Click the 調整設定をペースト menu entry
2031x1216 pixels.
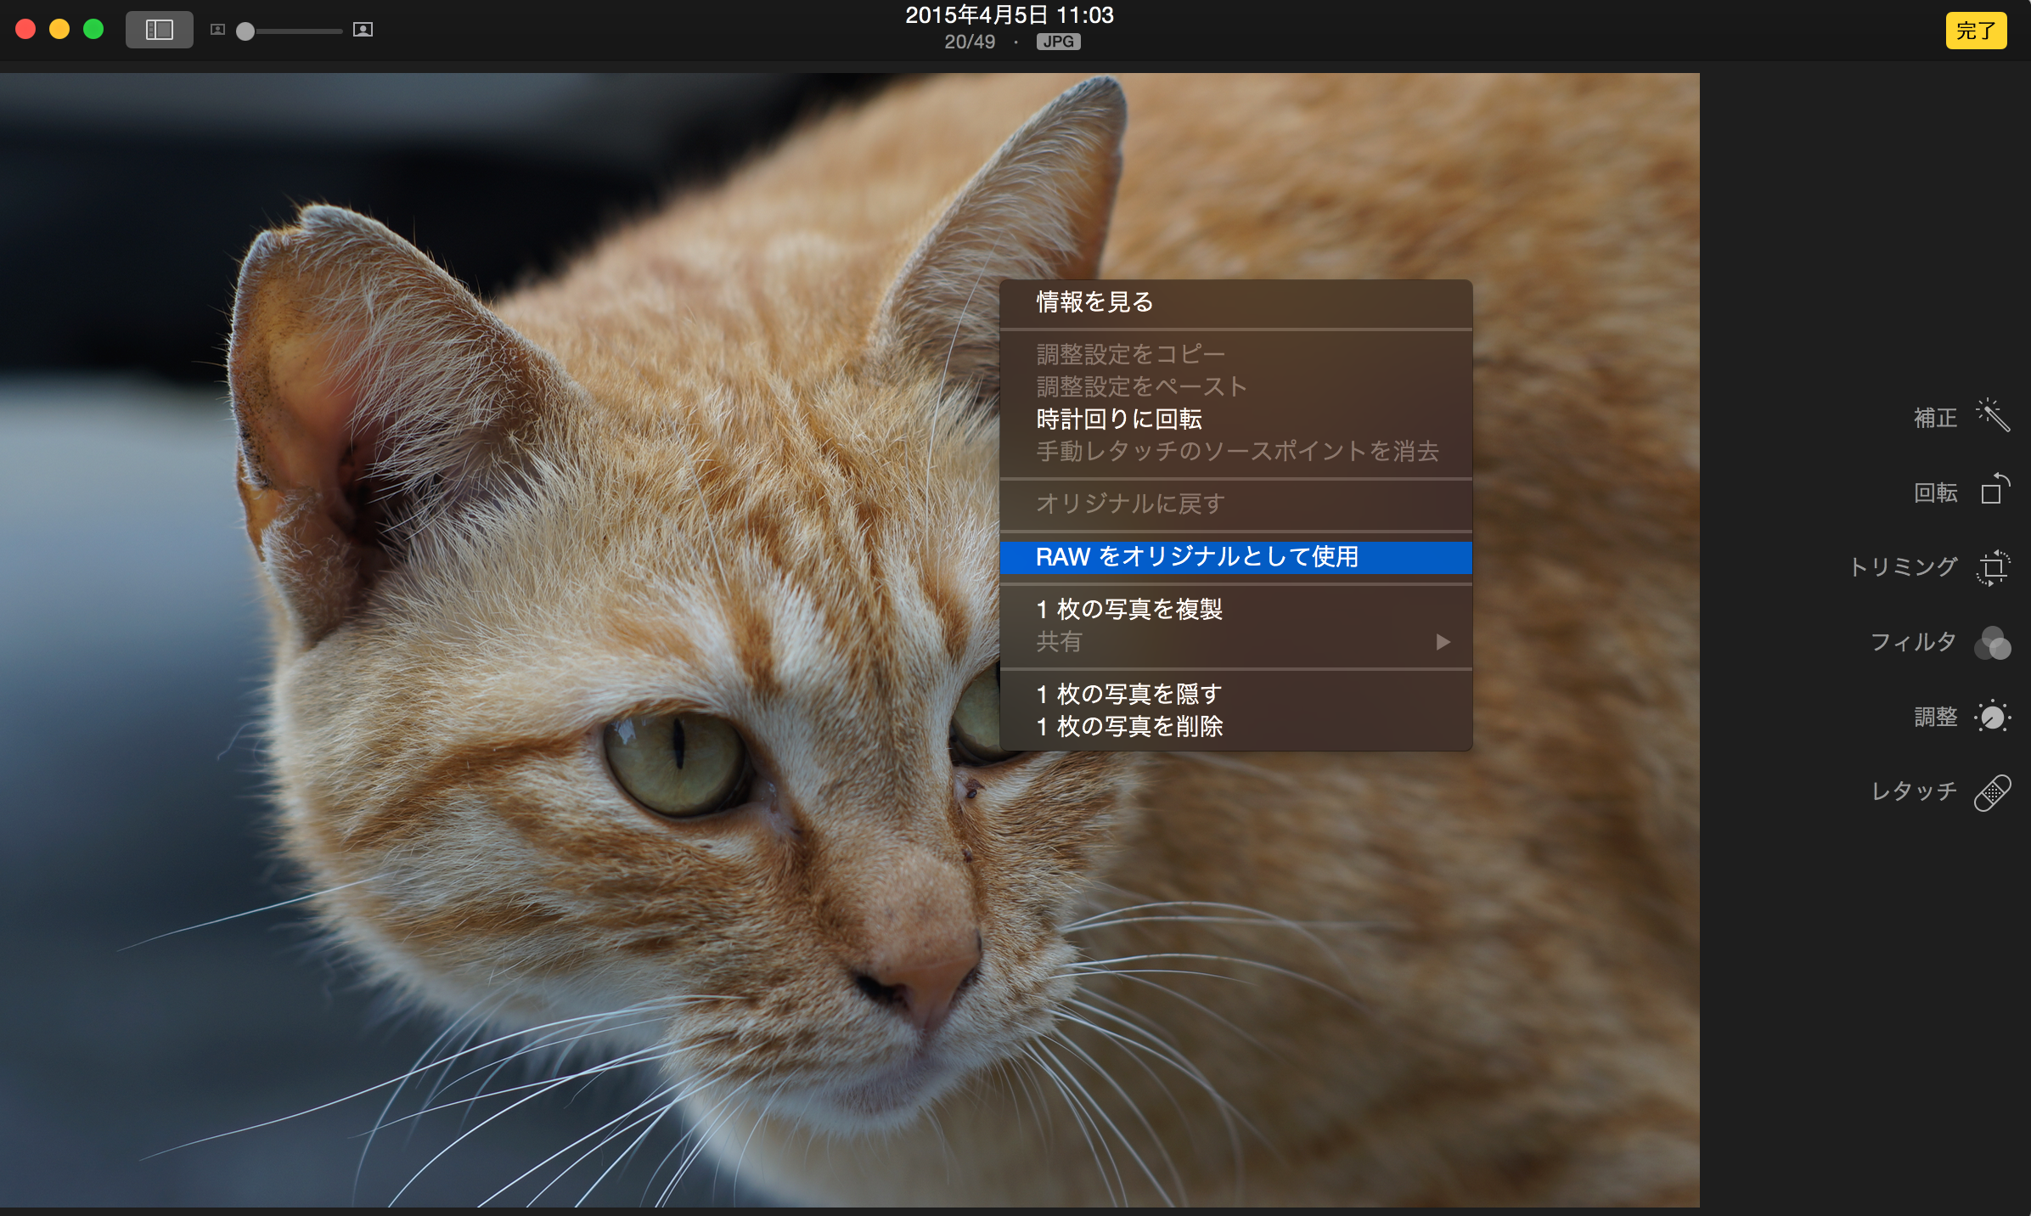[1235, 386]
